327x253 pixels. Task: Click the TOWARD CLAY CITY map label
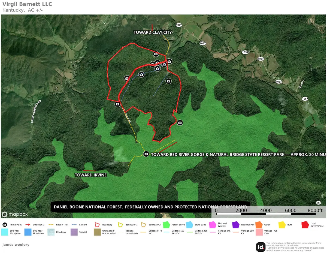153,32
